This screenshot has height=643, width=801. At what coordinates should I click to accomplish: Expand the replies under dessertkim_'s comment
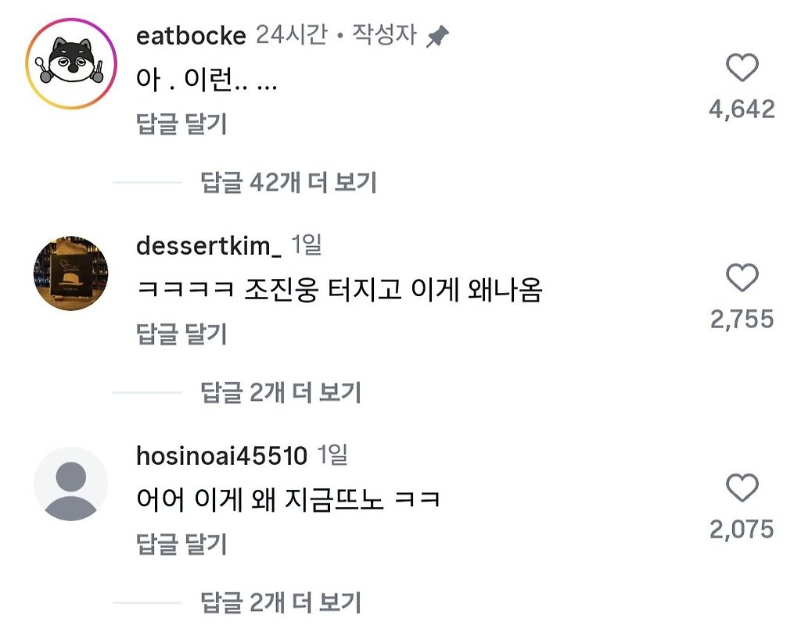pyautogui.click(x=281, y=392)
